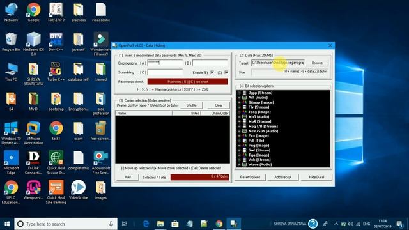Launch VMware Workstation shortcut
The image size is (409, 230).
point(33,133)
